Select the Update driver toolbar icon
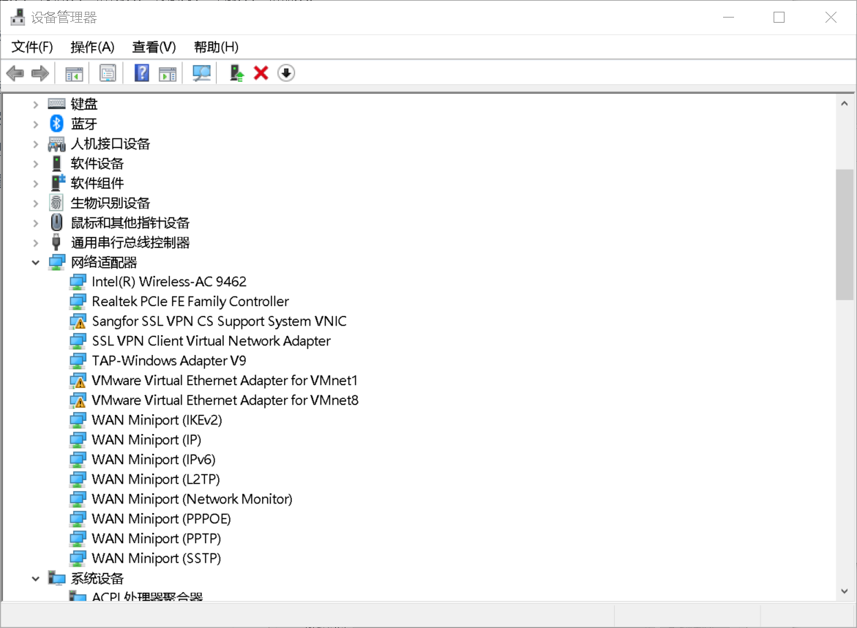 [236, 72]
